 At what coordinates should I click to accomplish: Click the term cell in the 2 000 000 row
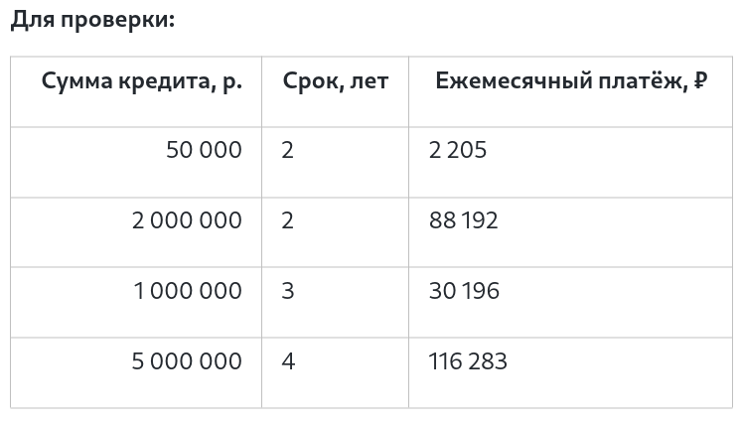tap(288, 220)
